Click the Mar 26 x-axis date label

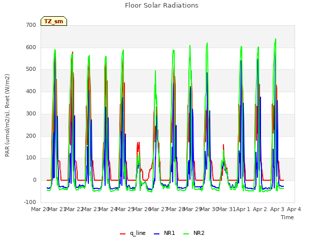tap(142, 209)
